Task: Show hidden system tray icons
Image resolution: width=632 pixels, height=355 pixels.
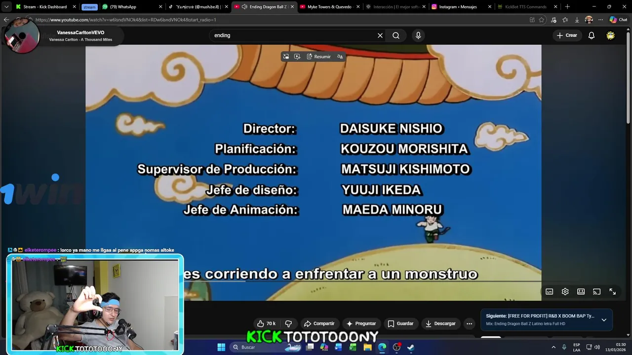Action: click(x=553, y=347)
